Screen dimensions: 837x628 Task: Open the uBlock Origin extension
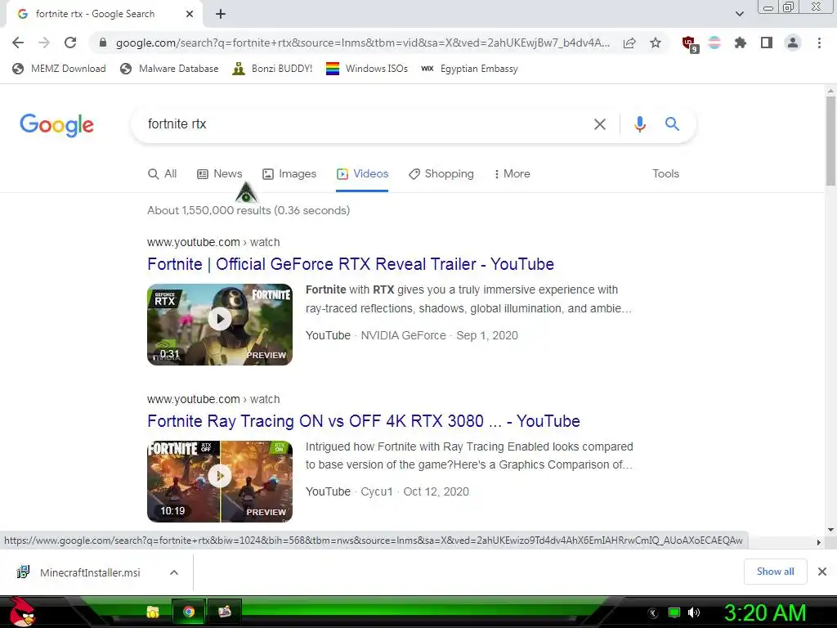690,44
